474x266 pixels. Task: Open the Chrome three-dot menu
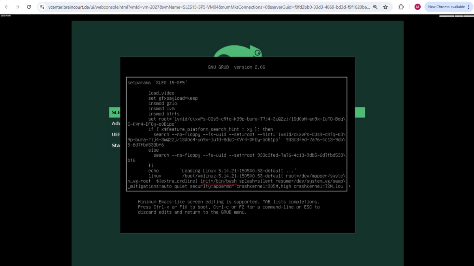[468, 7]
